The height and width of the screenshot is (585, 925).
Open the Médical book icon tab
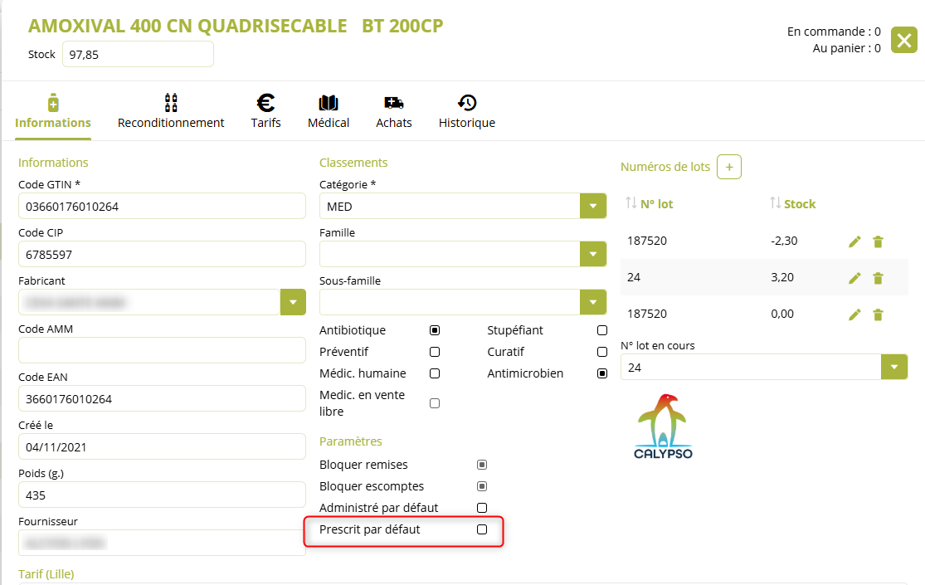329,111
